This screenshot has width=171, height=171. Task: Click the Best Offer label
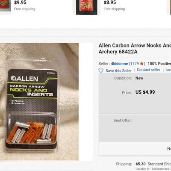tap(122, 120)
